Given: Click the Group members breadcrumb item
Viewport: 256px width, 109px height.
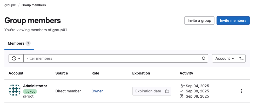Looking at the screenshot, I should [x=34, y=5].
